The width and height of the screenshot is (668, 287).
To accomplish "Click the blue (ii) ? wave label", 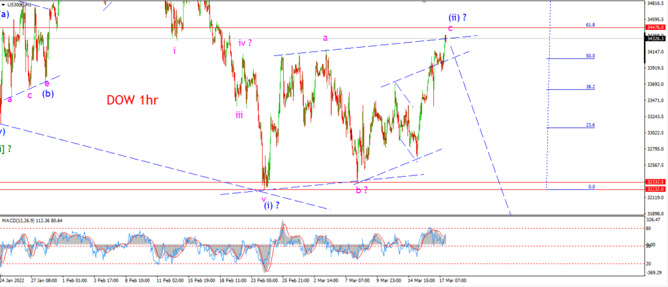I will click(x=457, y=18).
